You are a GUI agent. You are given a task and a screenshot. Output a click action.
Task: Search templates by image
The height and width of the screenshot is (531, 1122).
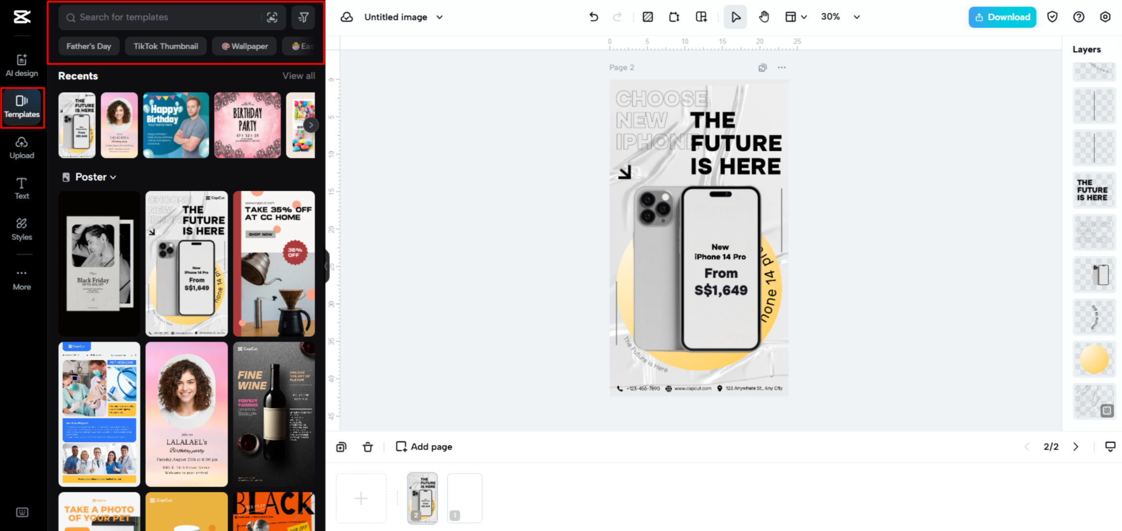tap(272, 17)
